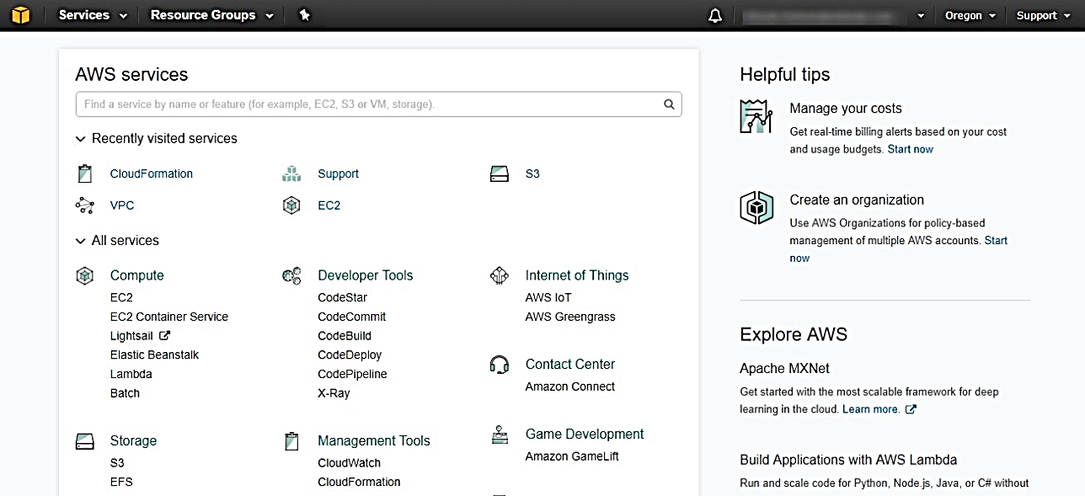Open the Amazon Connect service
The width and height of the screenshot is (1085, 496).
pos(570,387)
